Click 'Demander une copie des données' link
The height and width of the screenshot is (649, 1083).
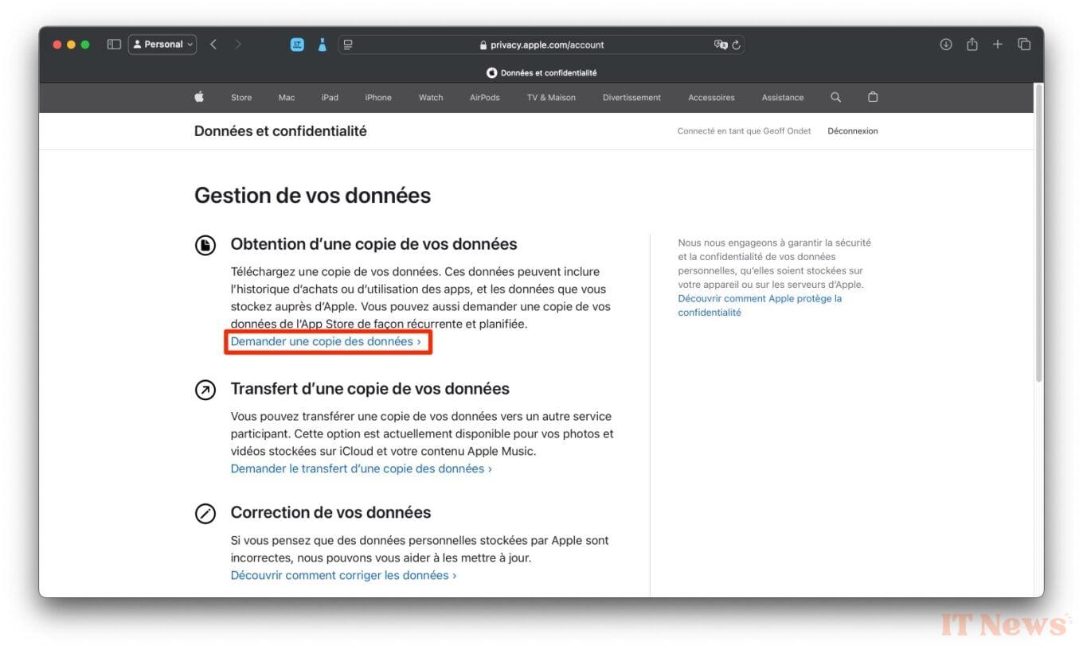326,341
